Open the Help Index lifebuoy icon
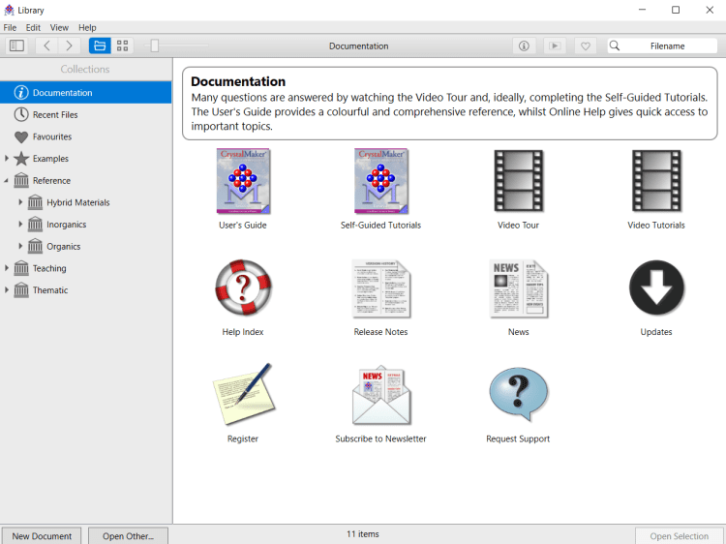 (x=243, y=287)
